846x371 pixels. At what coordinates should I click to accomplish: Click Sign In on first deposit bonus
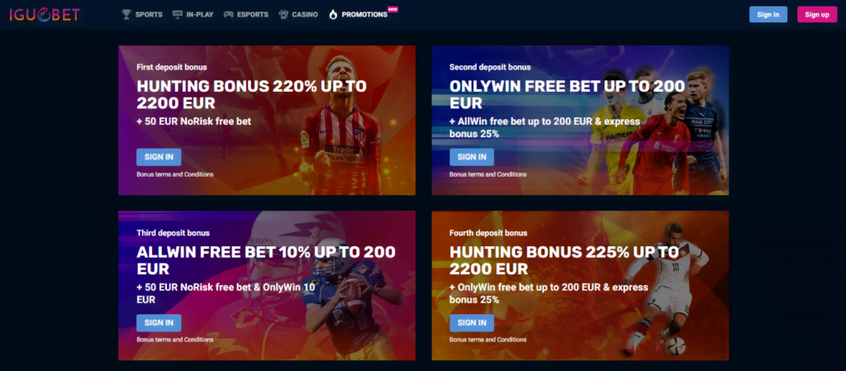tap(159, 157)
